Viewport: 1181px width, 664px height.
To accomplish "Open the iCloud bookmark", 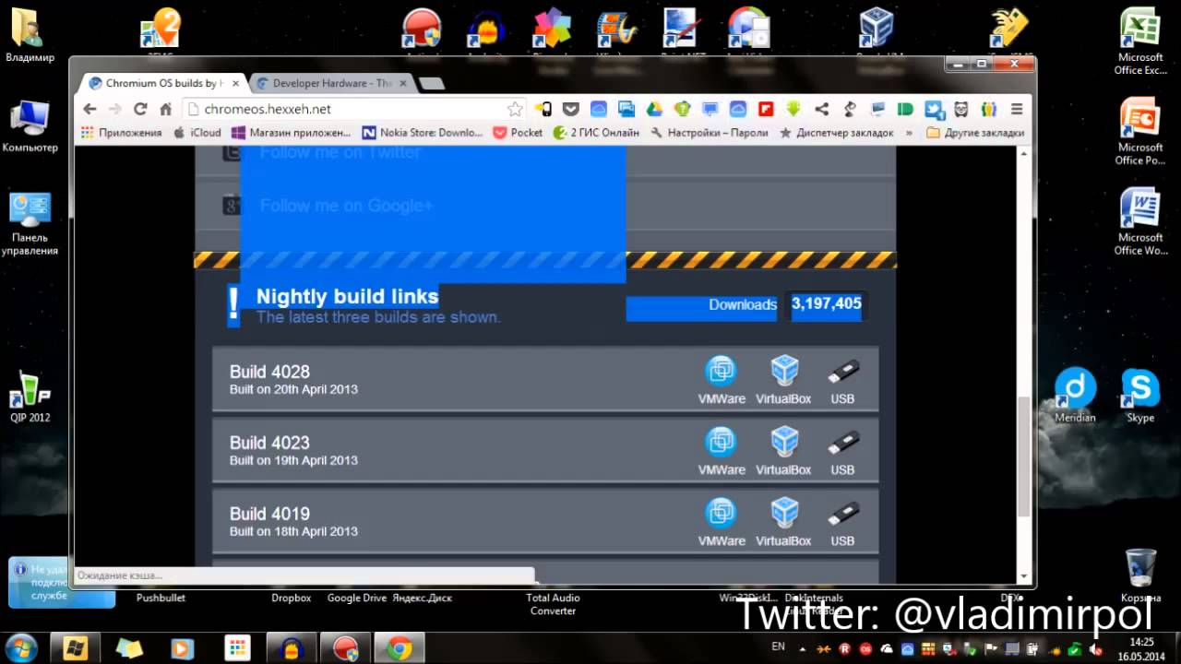I will (197, 133).
